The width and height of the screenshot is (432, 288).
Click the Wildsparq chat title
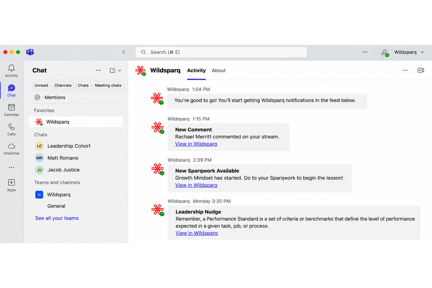click(165, 70)
